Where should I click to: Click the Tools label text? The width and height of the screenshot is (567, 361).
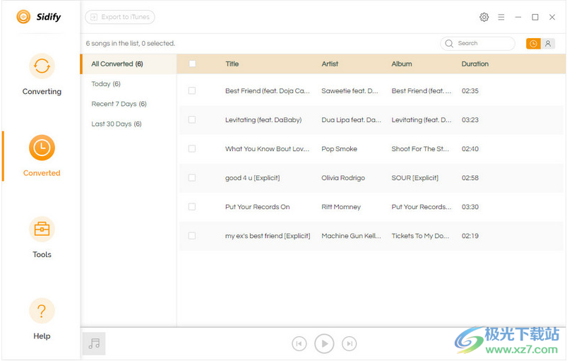[x=42, y=254]
